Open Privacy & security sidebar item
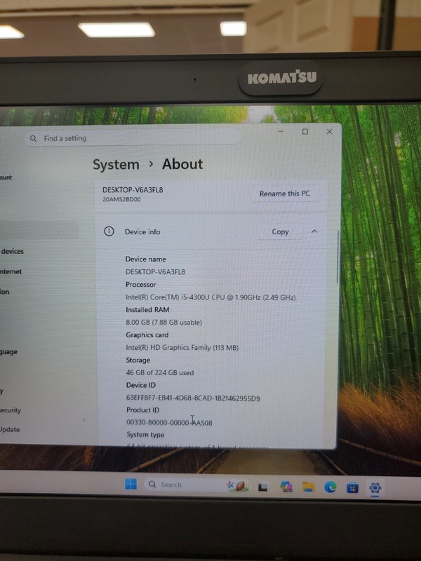The width and height of the screenshot is (421, 561). coord(11,410)
